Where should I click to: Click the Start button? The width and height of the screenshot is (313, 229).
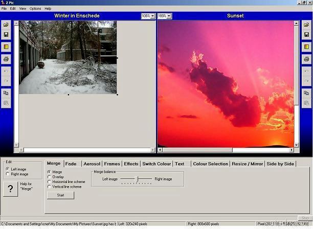(60, 195)
